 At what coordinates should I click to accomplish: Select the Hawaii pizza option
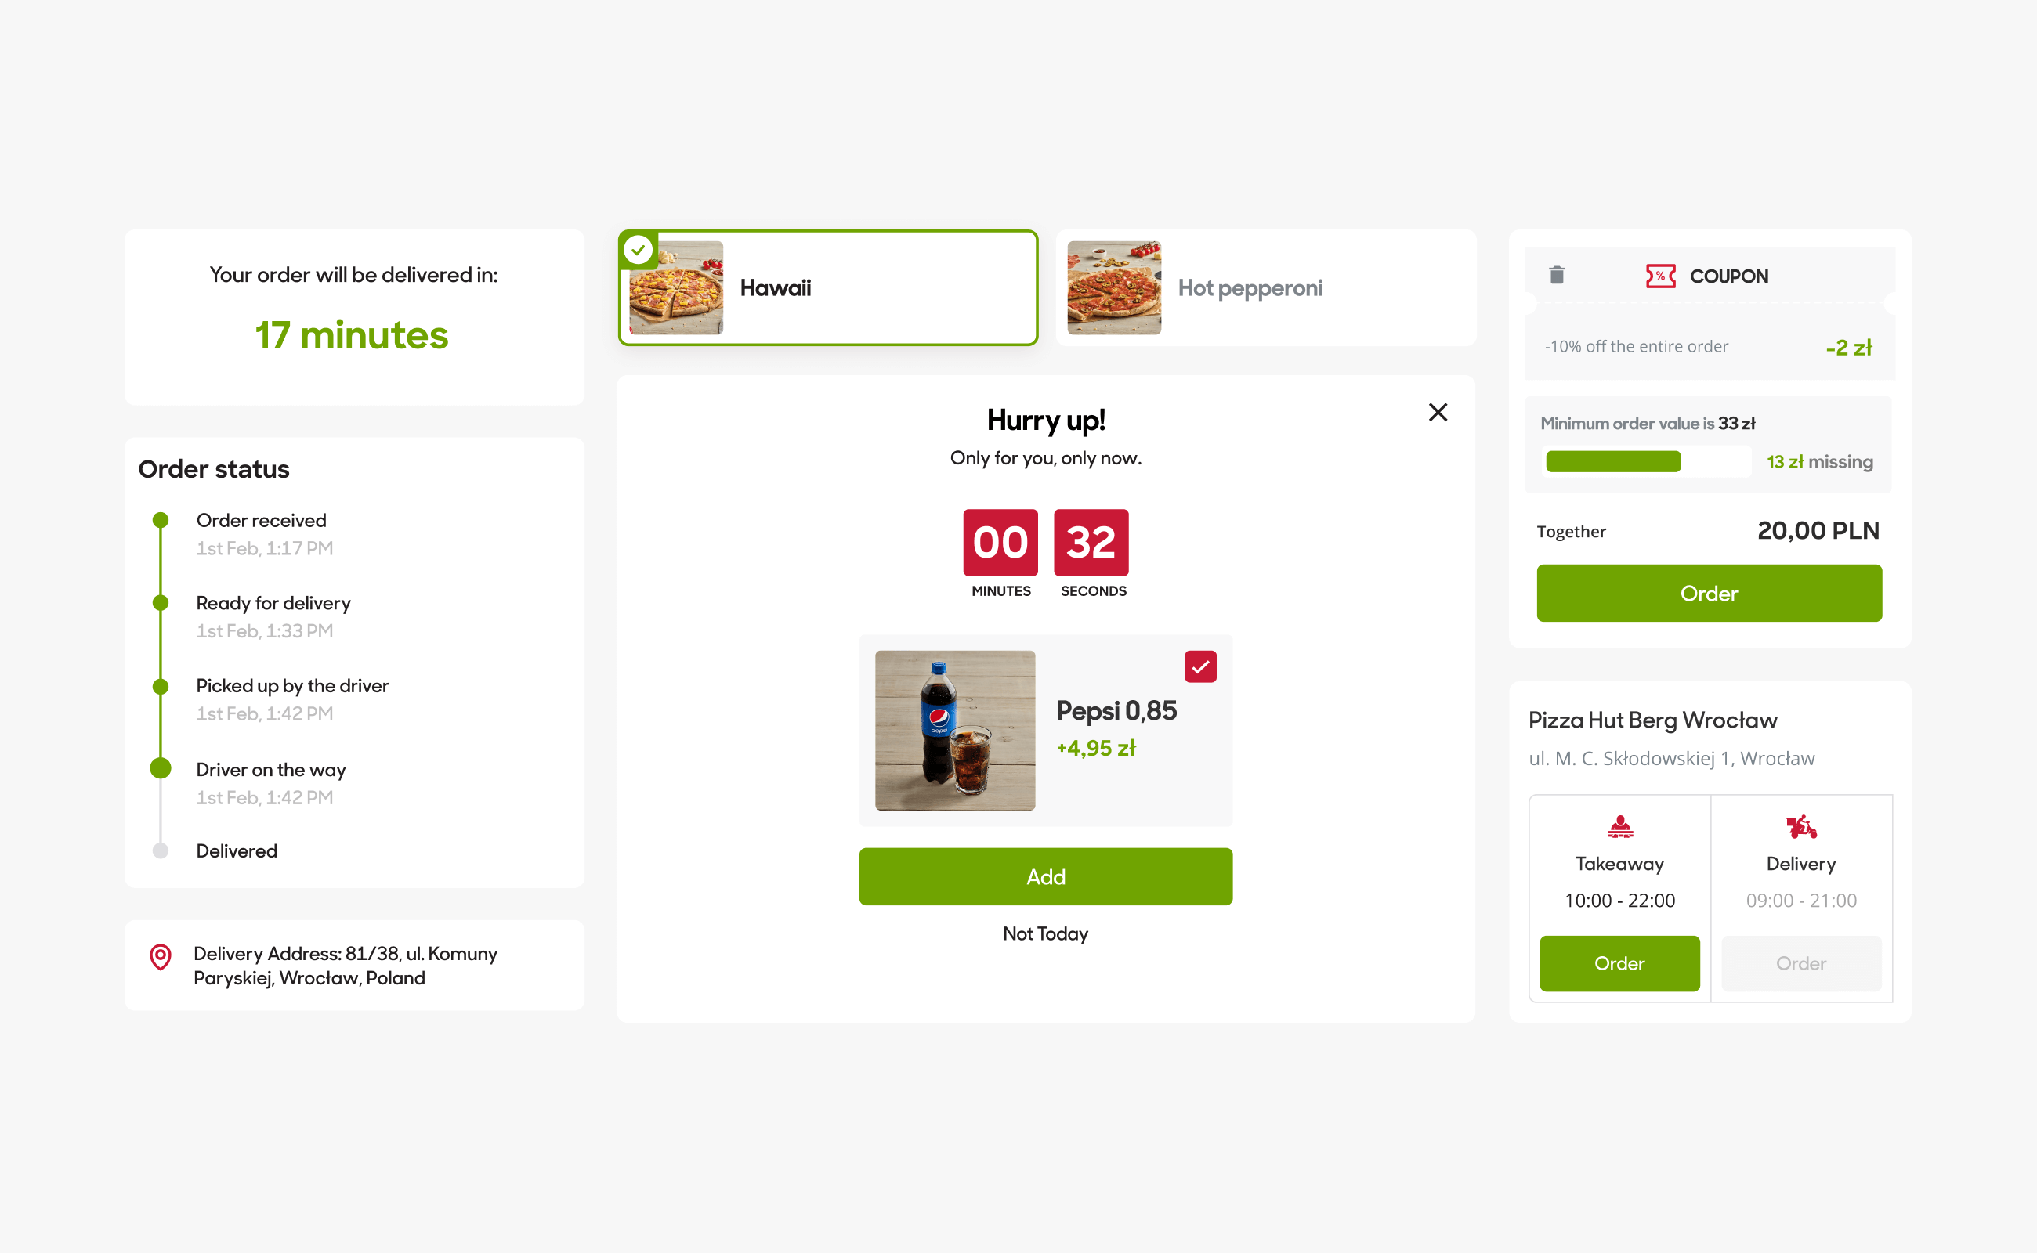827,287
